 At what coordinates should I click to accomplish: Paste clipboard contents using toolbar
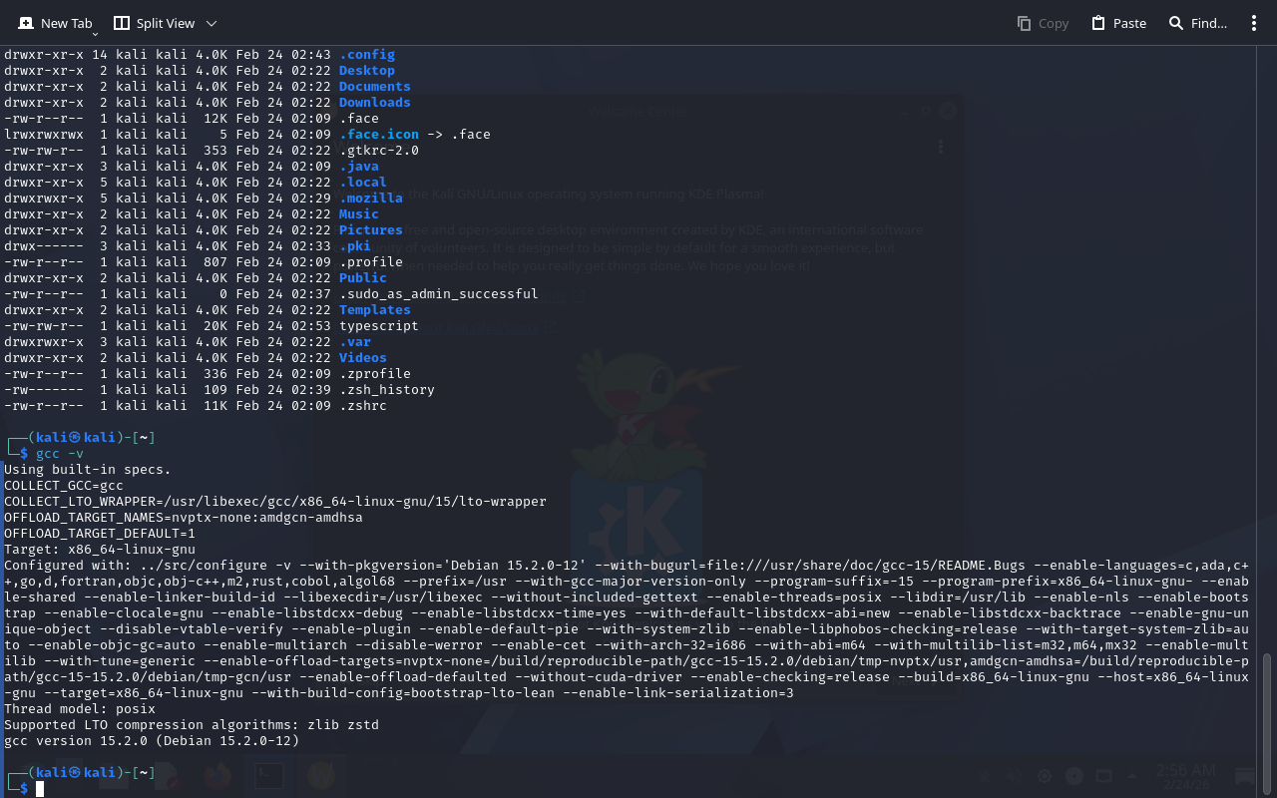[x=1118, y=23]
